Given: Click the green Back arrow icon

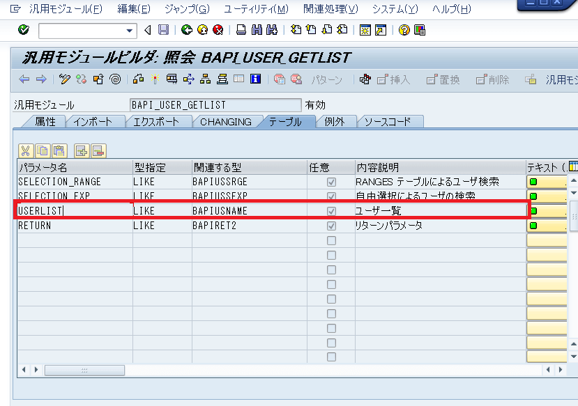Looking at the screenshot, I should (187, 30).
